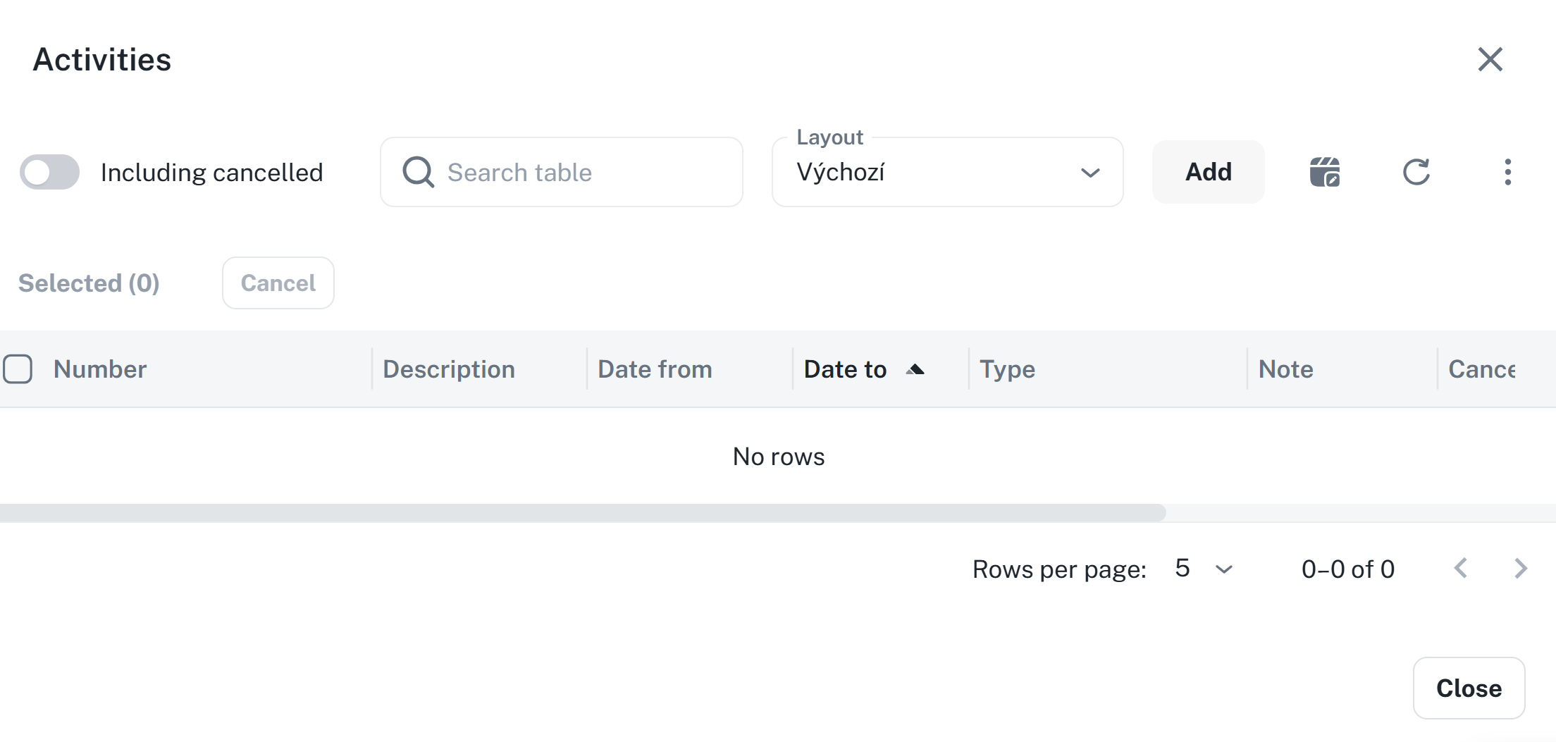
Task: Sort by the Date from column
Action: pos(655,369)
